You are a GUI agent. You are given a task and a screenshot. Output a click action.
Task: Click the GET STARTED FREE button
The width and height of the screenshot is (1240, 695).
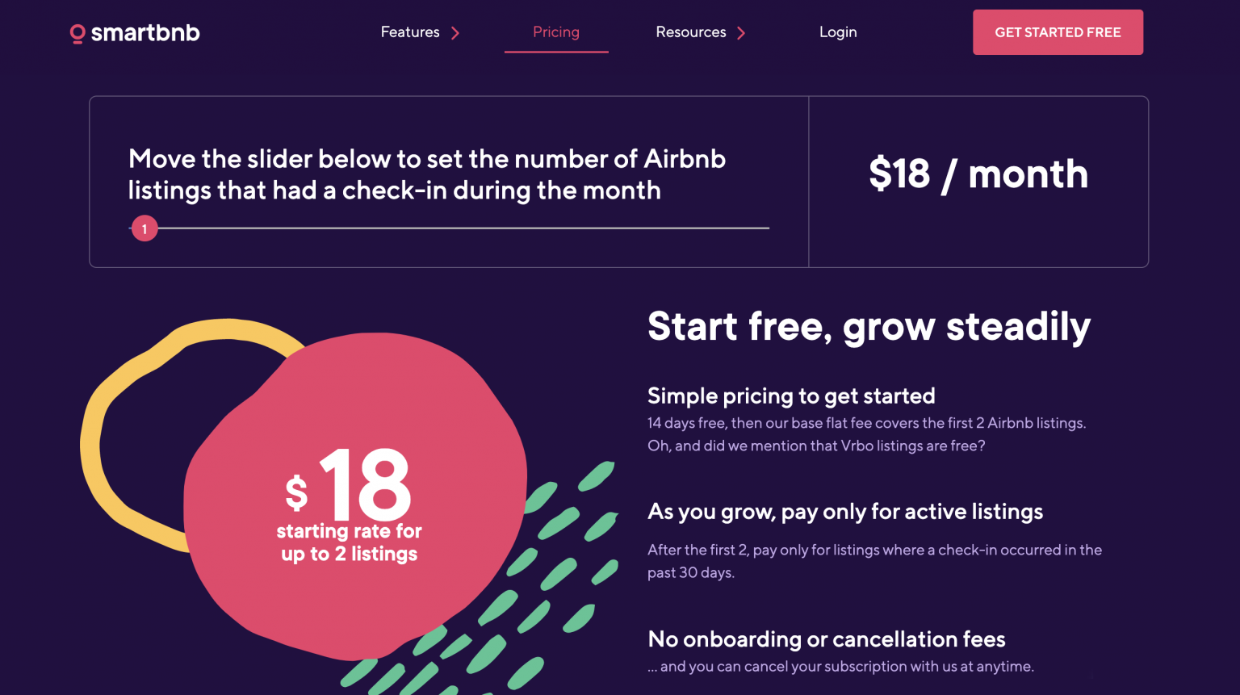pyautogui.click(x=1058, y=32)
